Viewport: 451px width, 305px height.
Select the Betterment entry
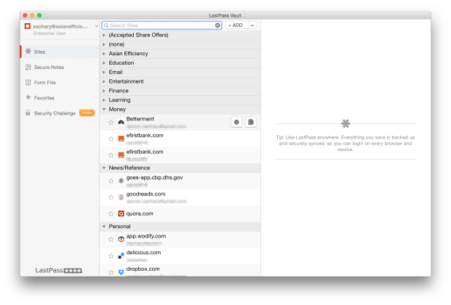(x=180, y=122)
